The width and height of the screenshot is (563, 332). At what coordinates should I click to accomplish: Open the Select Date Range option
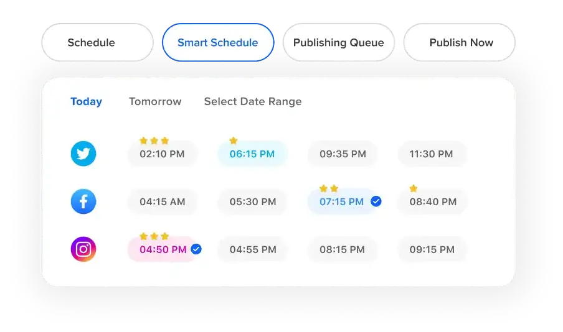click(253, 101)
